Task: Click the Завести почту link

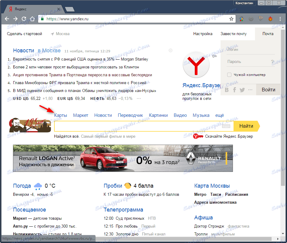Action: coord(234,34)
